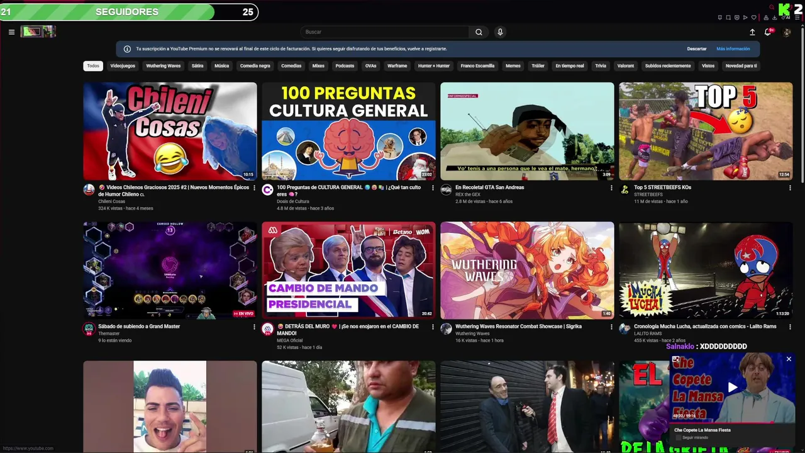Open the Top 5 STREETBEEFS KOs title
Viewport: 805px width, 453px height.
pos(662,187)
